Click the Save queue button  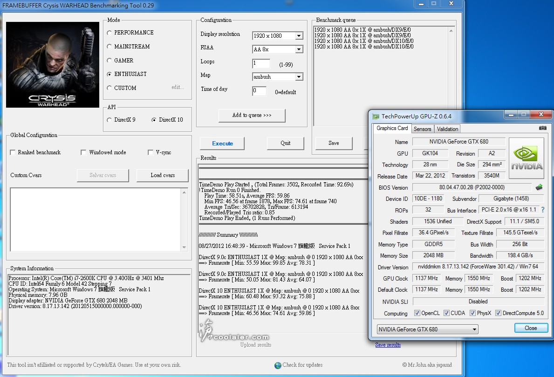click(x=334, y=143)
